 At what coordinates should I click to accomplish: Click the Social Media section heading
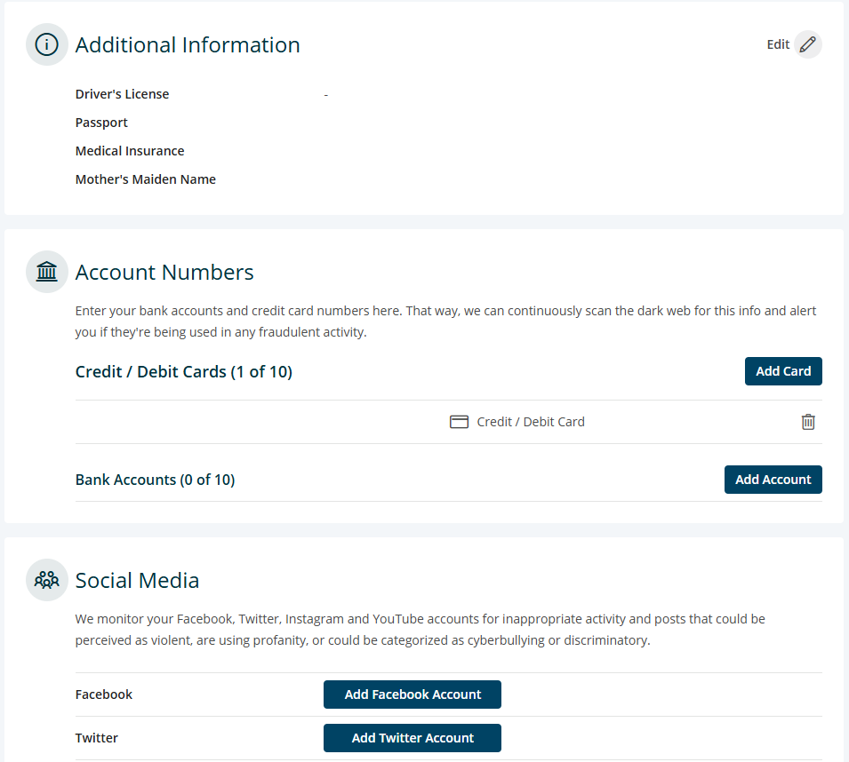137,580
